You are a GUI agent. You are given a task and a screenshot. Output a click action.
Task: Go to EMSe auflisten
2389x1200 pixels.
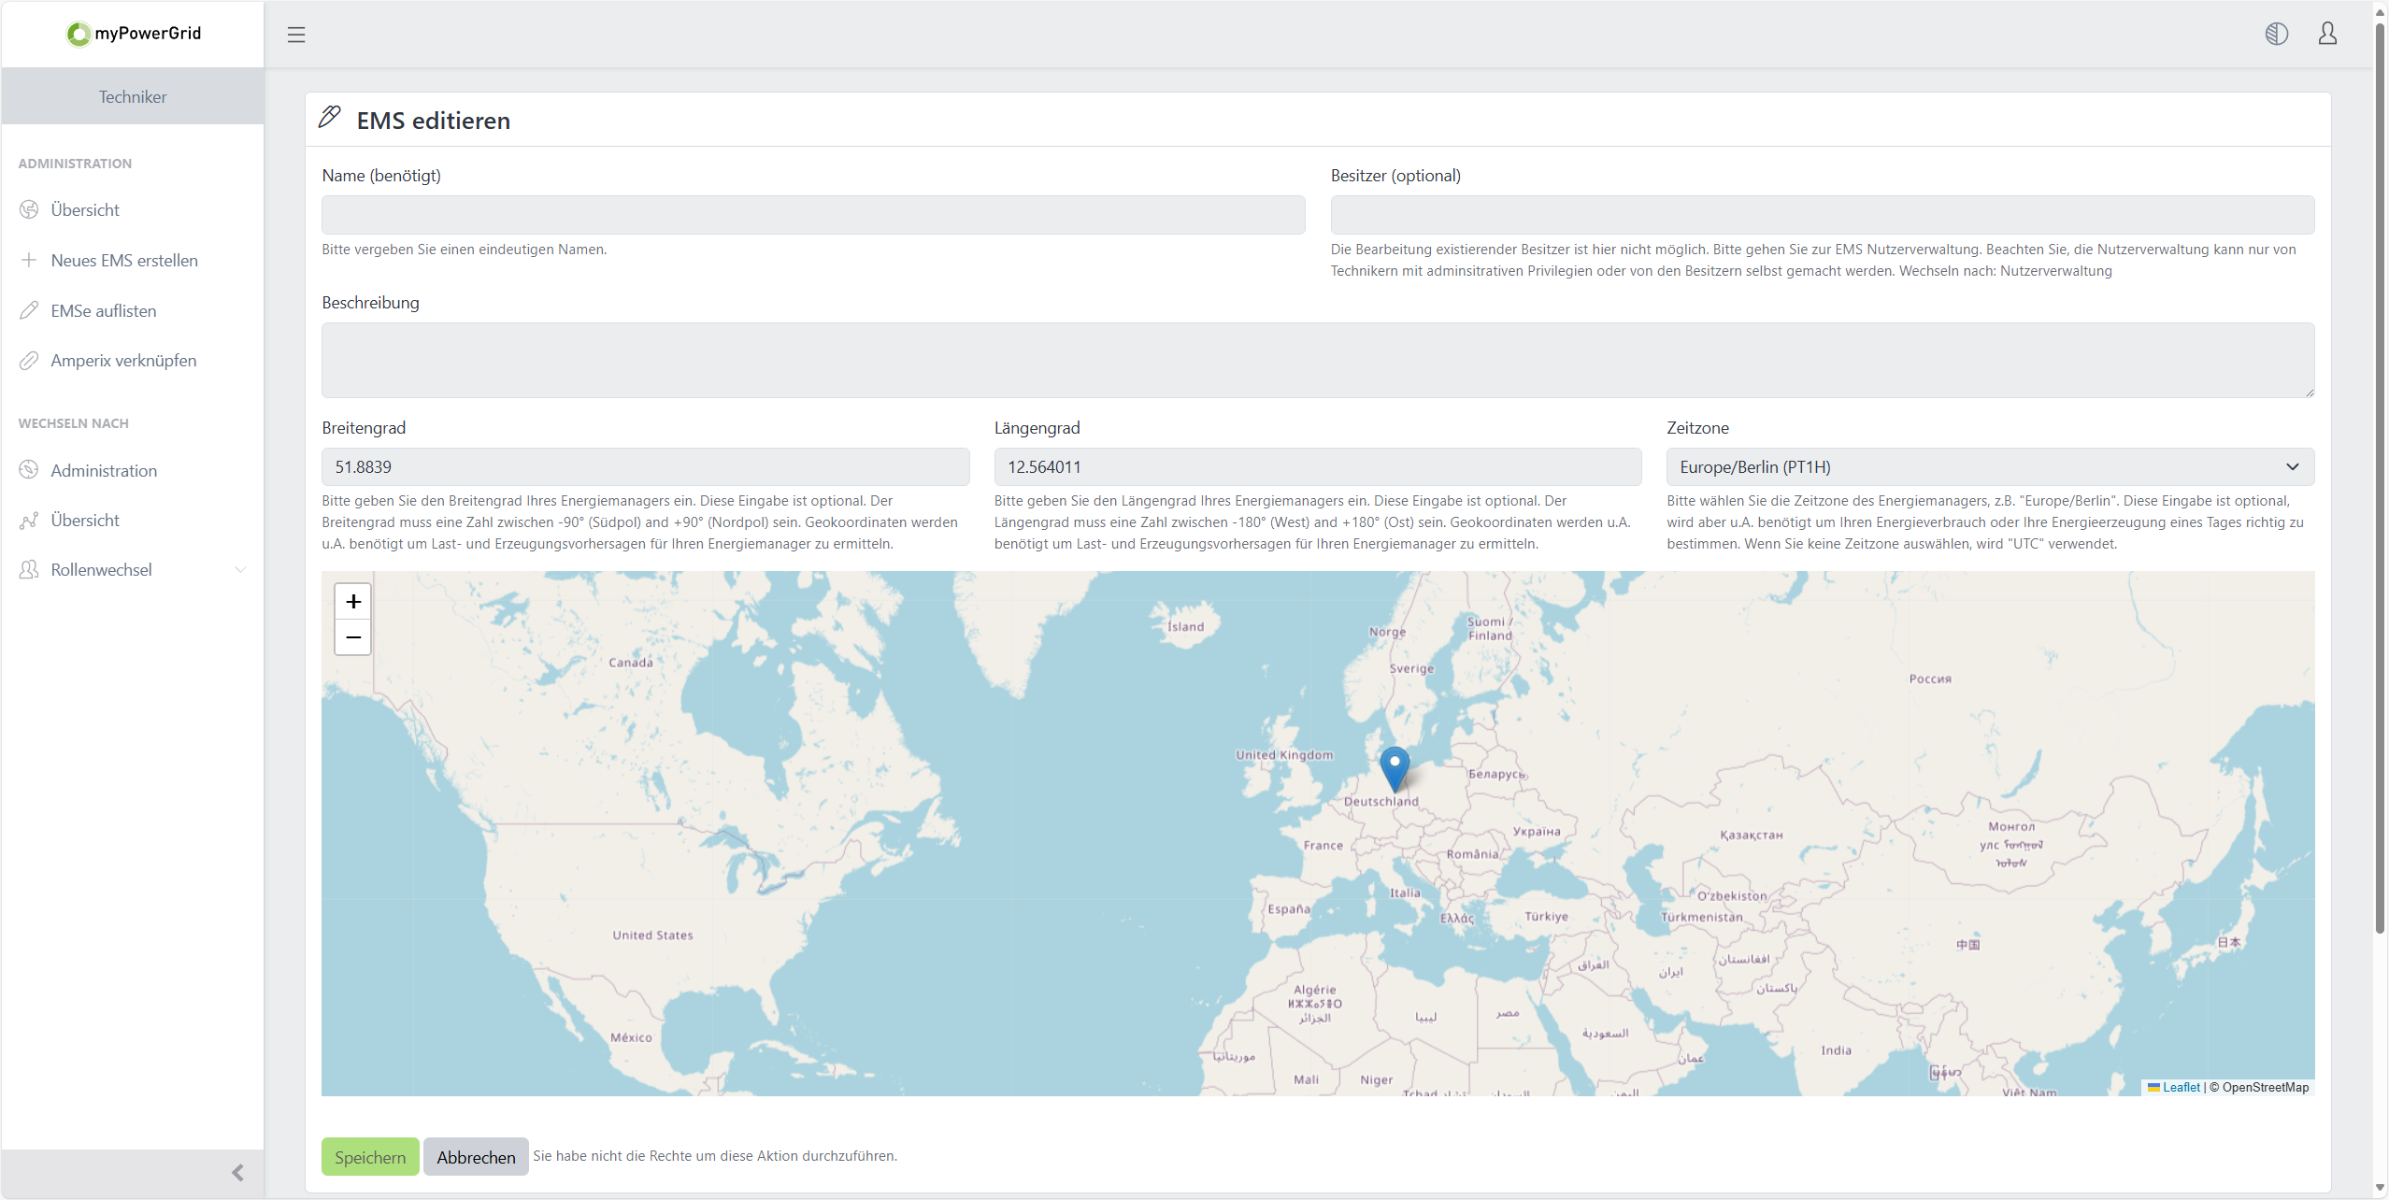(104, 311)
